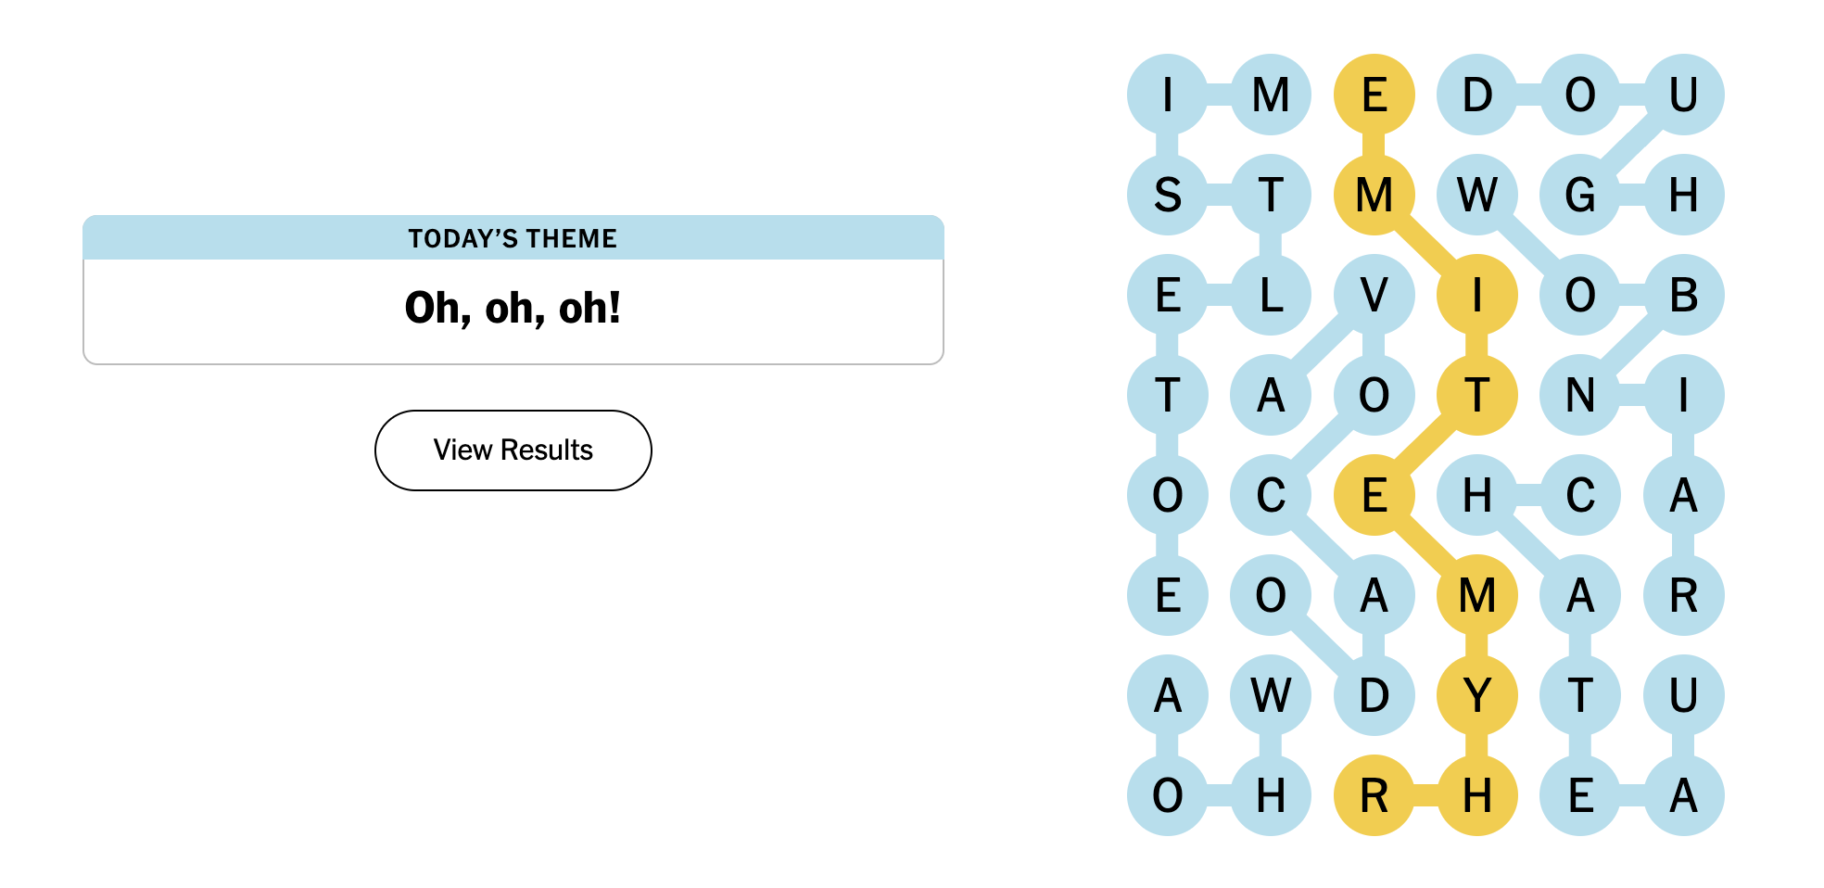
Task: Click the blue H ending DOUGH
Action: tap(1683, 195)
